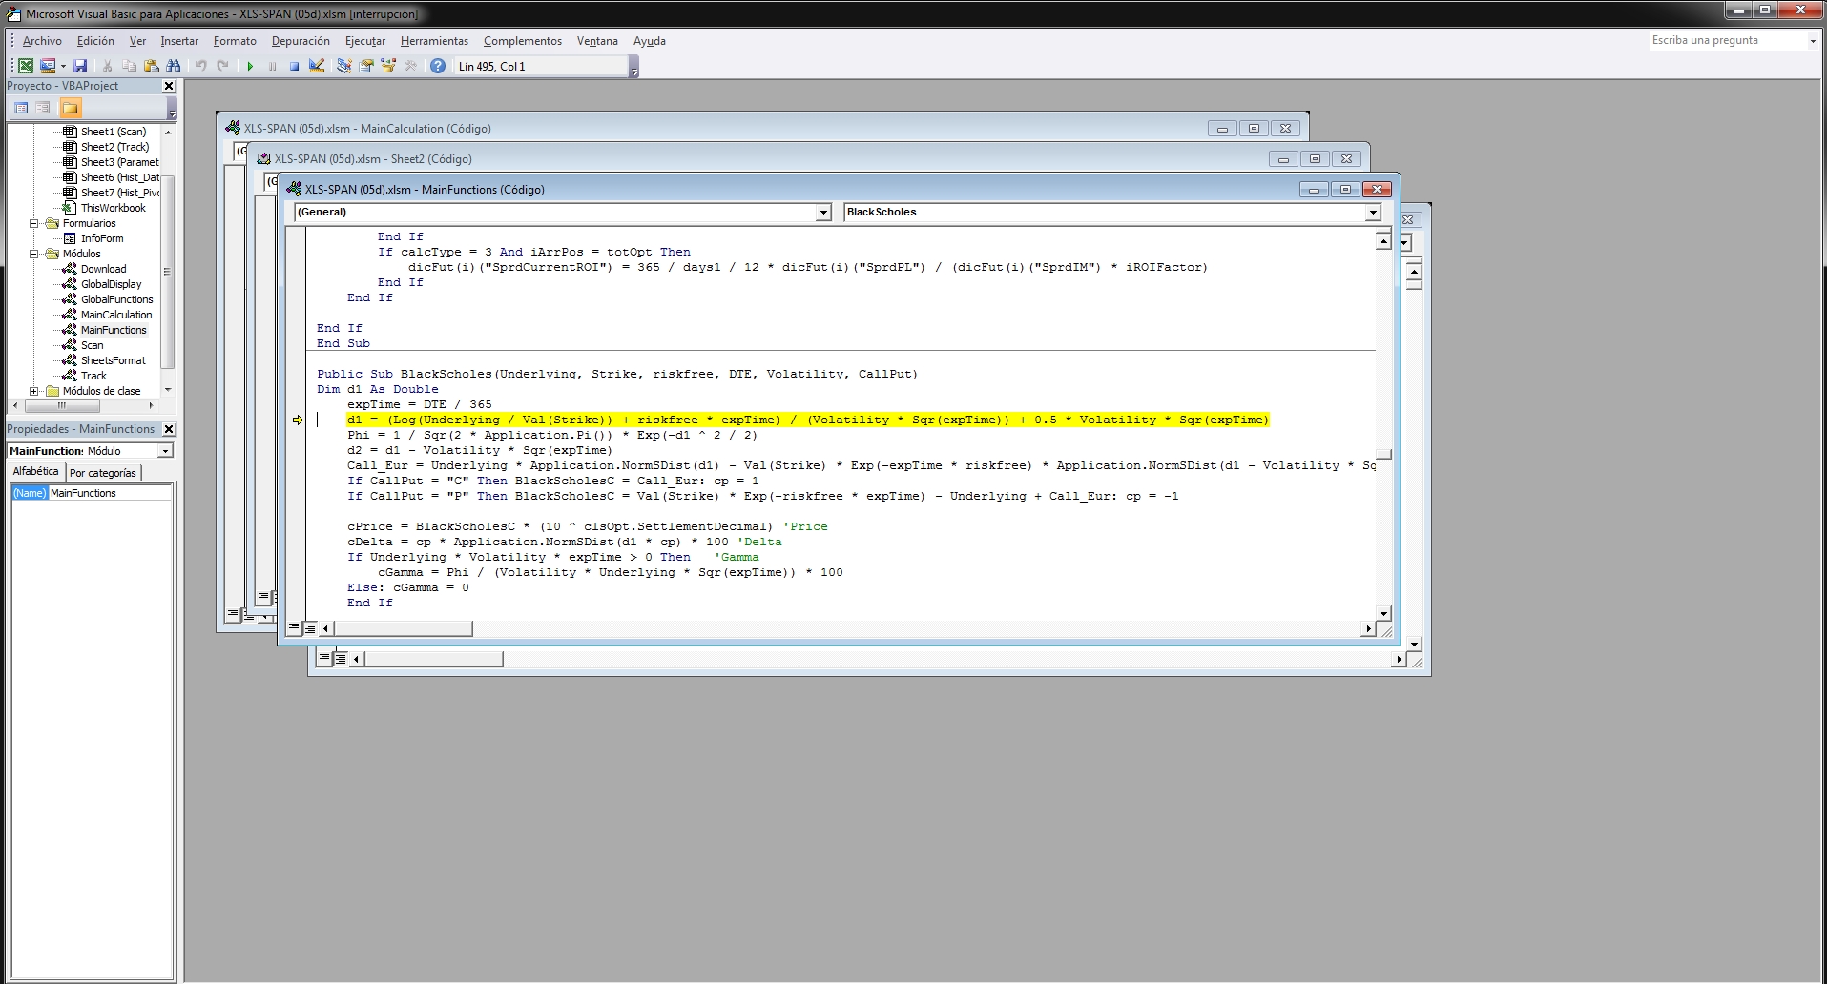The height and width of the screenshot is (984, 1827).
Task: Click the View Code icon in Project panel
Action: click(x=21, y=108)
